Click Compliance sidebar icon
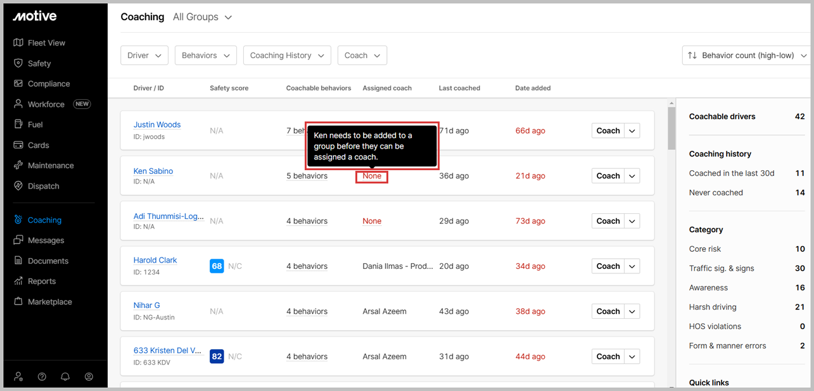Image resolution: width=814 pixels, height=391 pixels. [18, 84]
